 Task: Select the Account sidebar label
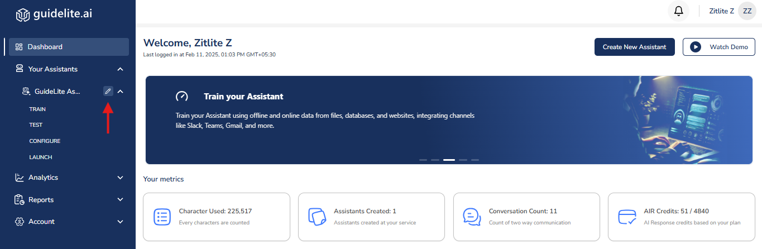click(x=41, y=222)
